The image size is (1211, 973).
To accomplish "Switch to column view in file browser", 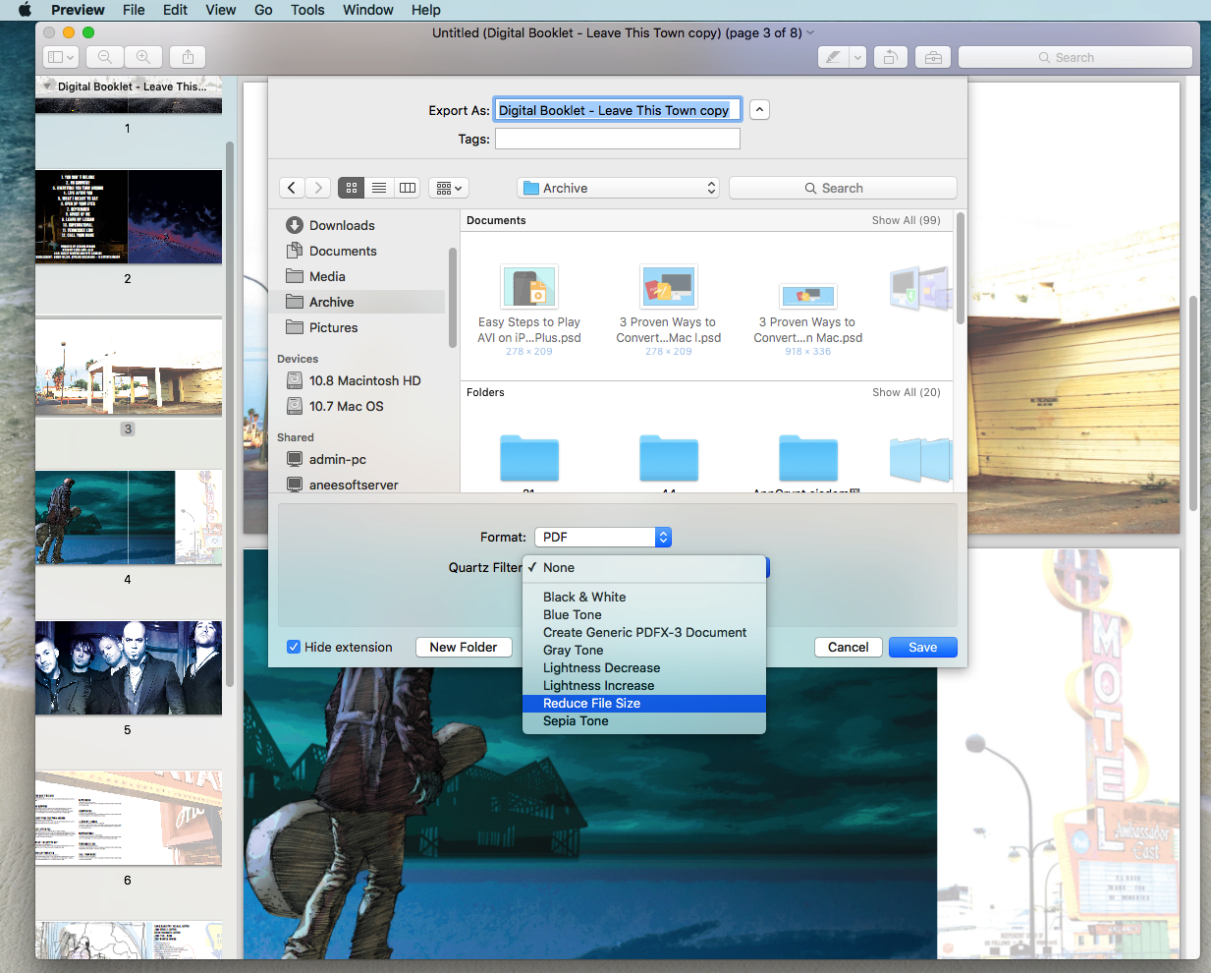I will coord(408,188).
